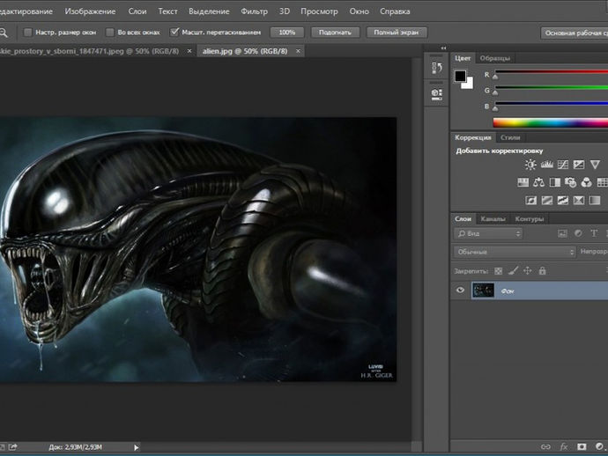Click the export icon in status bar
The width and height of the screenshot is (608, 456).
pyautogui.click(x=13, y=447)
